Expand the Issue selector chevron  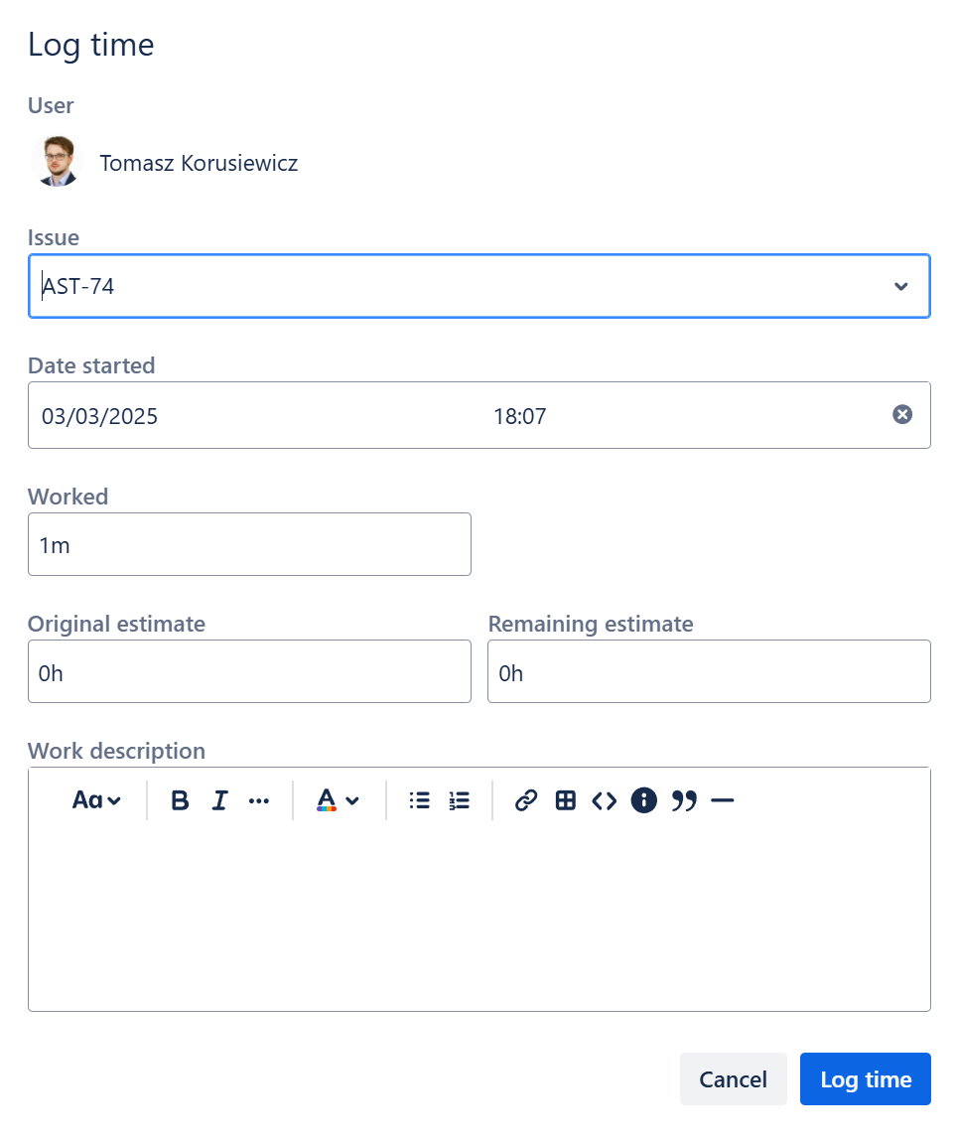[901, 286]
